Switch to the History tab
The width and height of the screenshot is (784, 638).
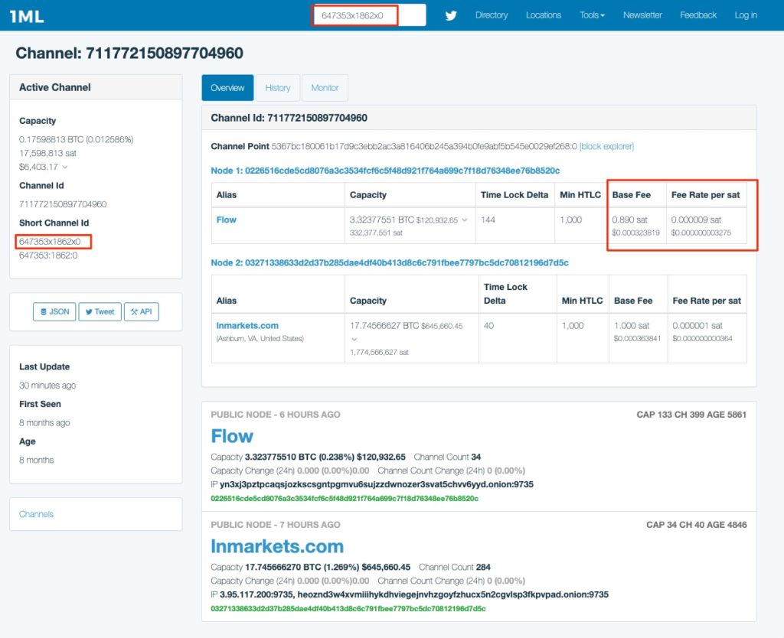coord(277,88)
